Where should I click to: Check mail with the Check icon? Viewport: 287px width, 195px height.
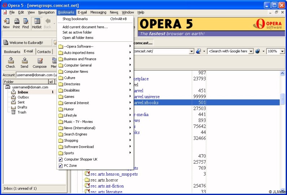pos(10,63)
